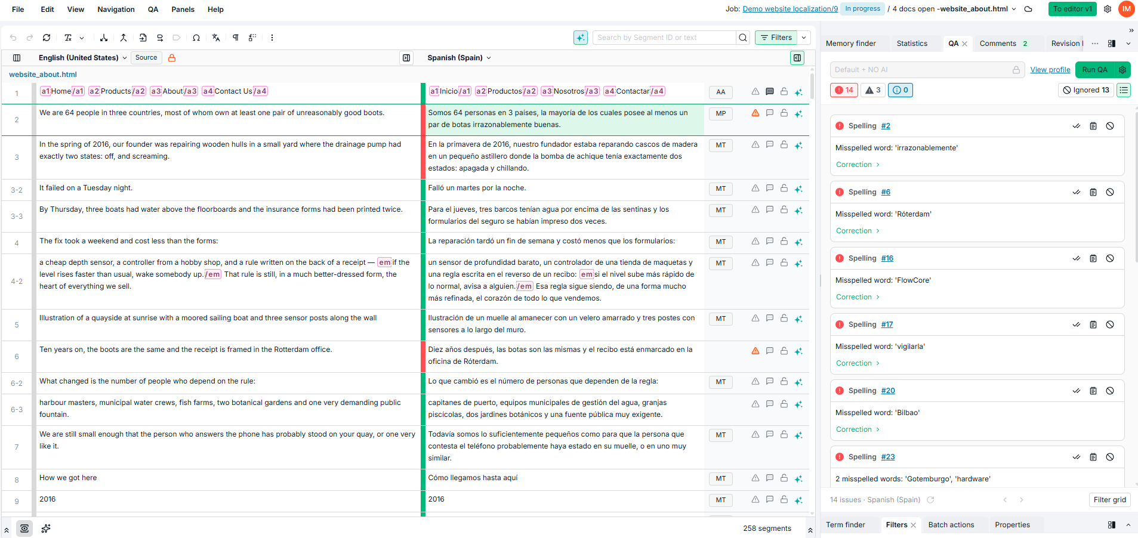This screenshot has height=538, width=1138.
Task: Click the orange warning icon on segment 2
Action: pyautogui.click(x=755, y=113)
